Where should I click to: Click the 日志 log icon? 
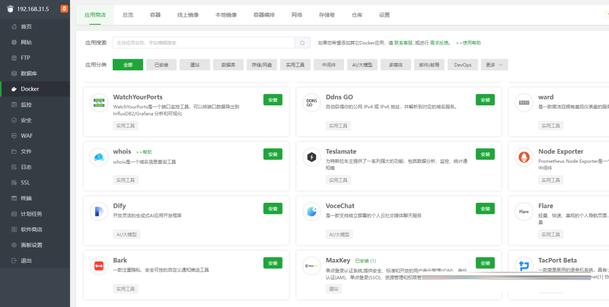14,167
